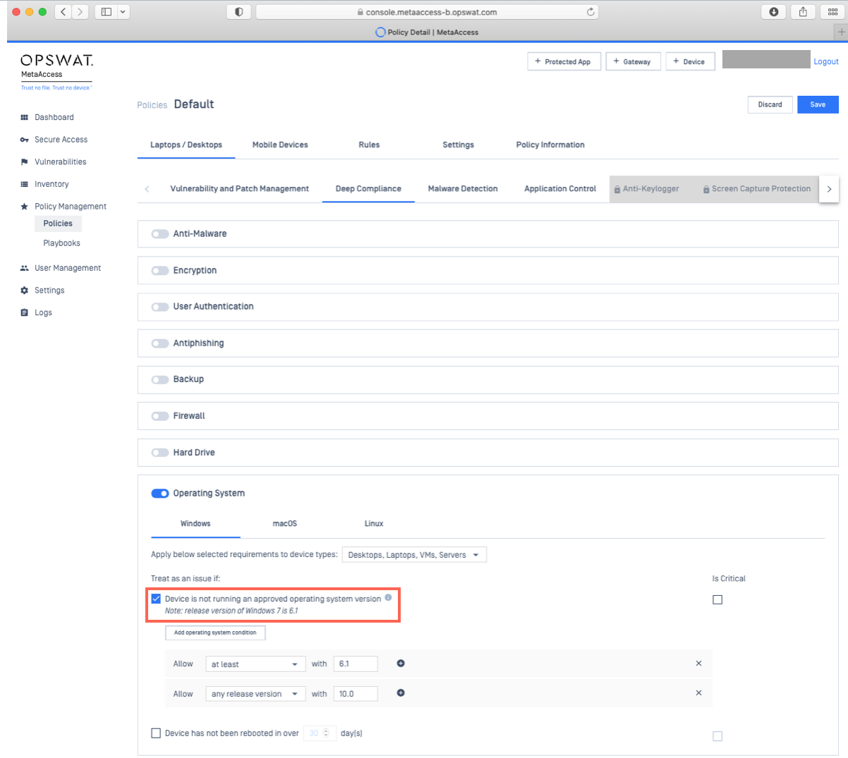Open Dashboard from the sidebar
Image resolution: width=848 pixels, height=758 pixels.
pyautogui.click(x=54, y=117)
